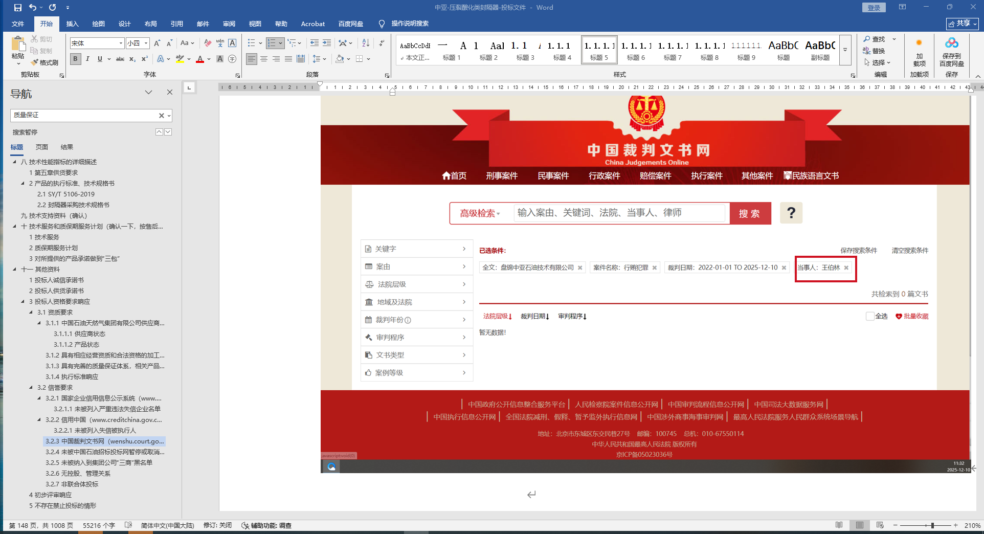Increase the font size with grow font
The width and height of the screenshot is (984, 534).
157,43
